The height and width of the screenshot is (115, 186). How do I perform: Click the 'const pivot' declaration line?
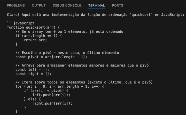[51, 57]
